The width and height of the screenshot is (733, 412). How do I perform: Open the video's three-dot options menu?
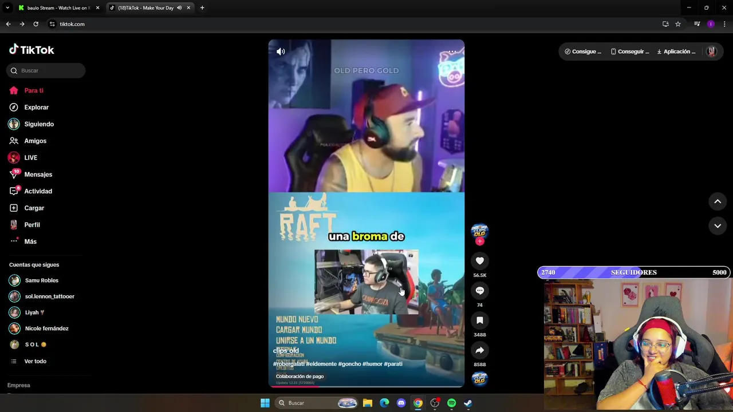tap(452, 51)
